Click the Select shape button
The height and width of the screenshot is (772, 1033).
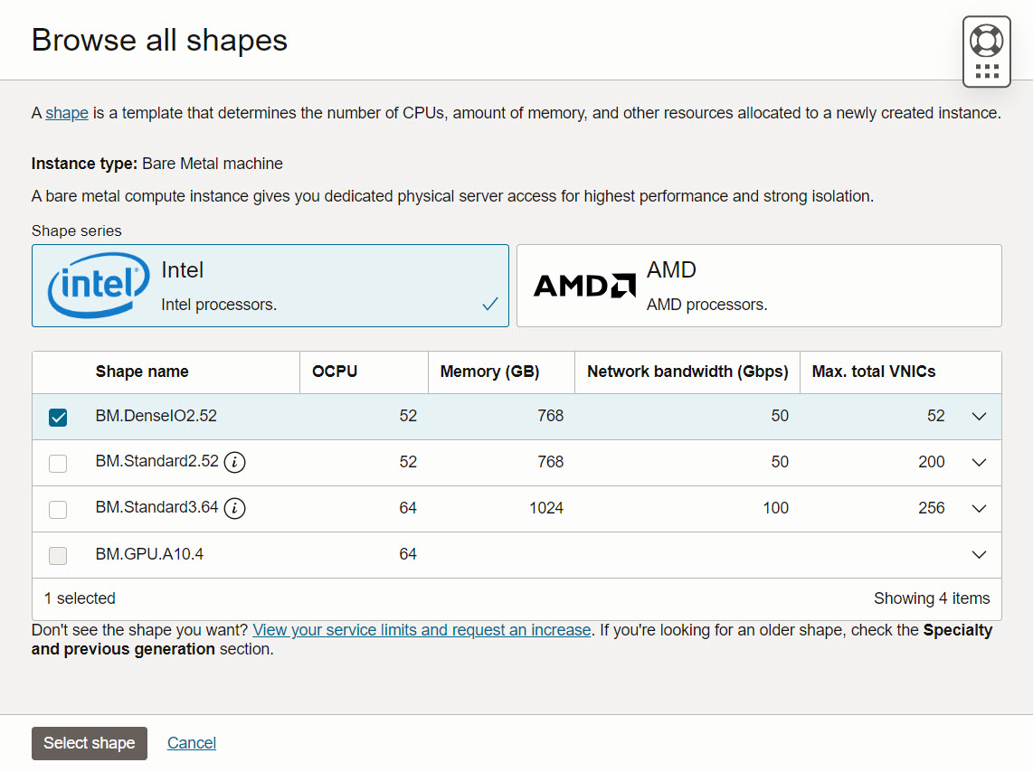click(x=90, y=743)
